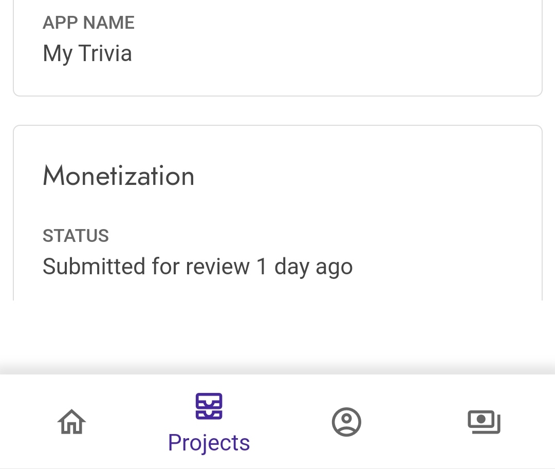Click the word Submitted in the status line
Image resolution: width=555 pixels, height=469 pixels.
coord(94,267)
